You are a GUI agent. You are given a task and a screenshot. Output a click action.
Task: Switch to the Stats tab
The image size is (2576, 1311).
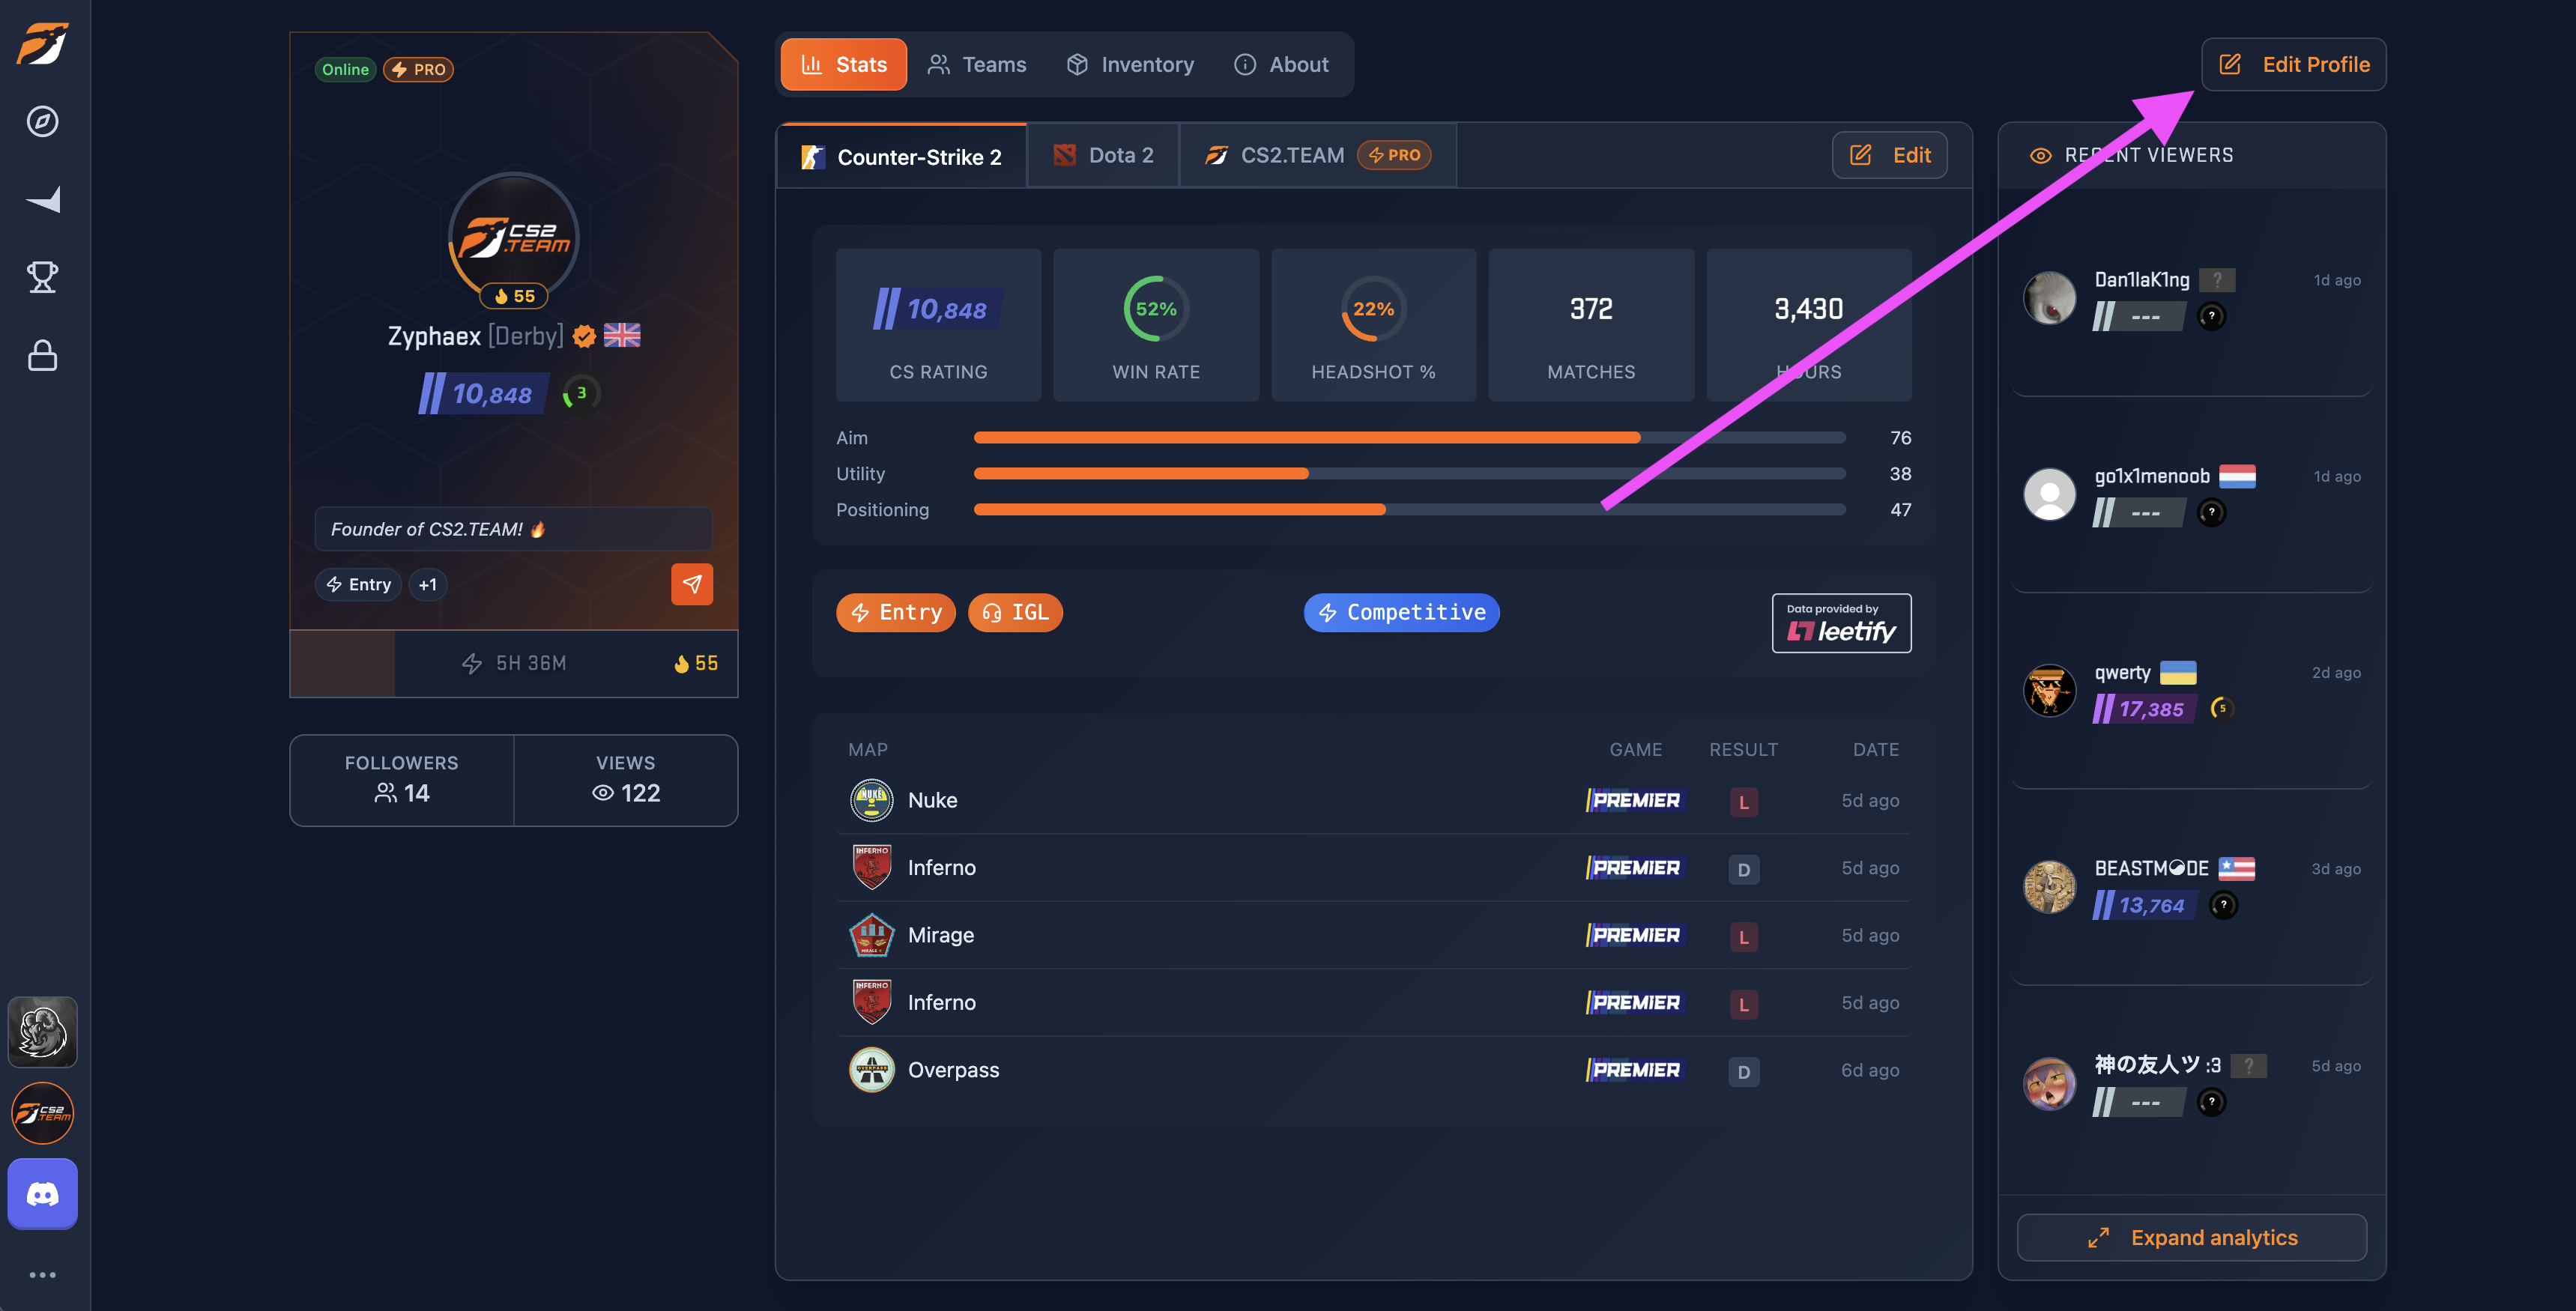click(x=843, y=64)
